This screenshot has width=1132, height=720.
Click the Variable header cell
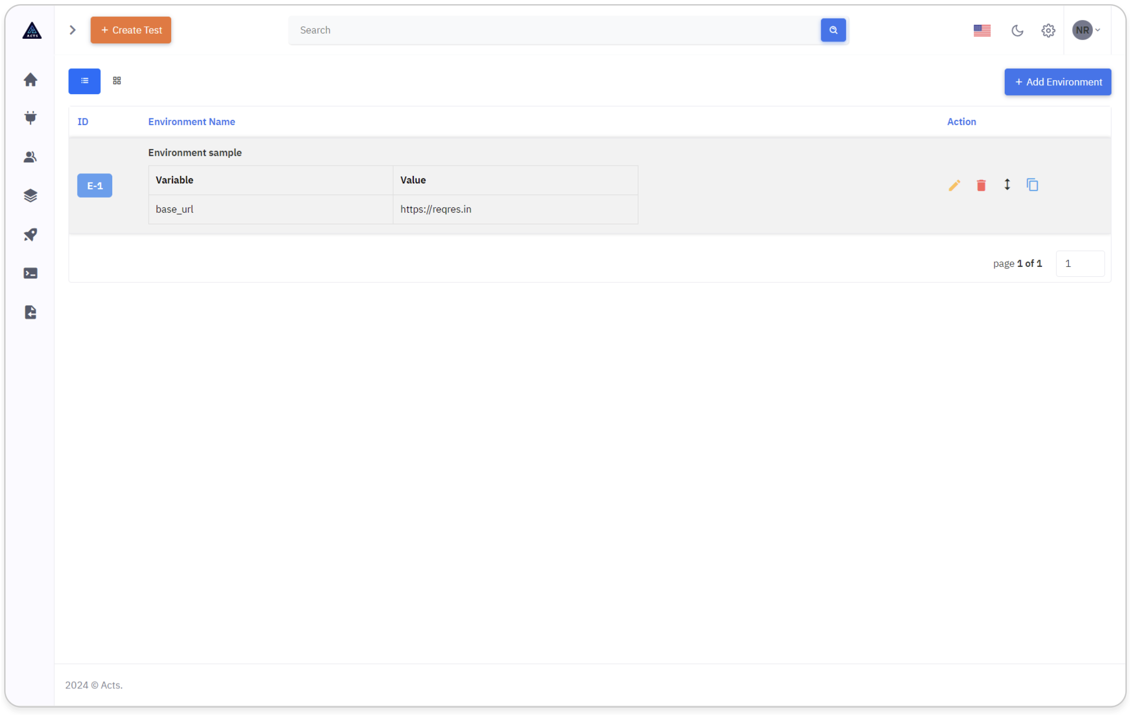tap(270, 180)
